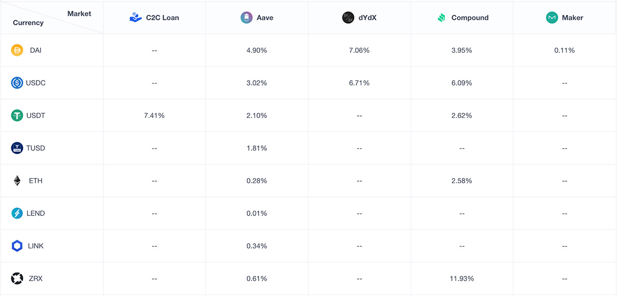Viewport: 617px width, 296px height.
Task: Click the ZRX token icon
Action: [17, 279]
